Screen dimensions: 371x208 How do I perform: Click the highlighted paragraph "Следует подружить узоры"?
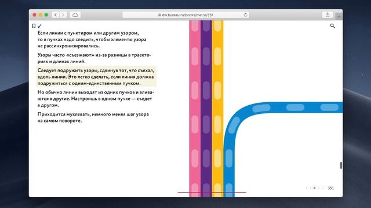coord(96,77)
